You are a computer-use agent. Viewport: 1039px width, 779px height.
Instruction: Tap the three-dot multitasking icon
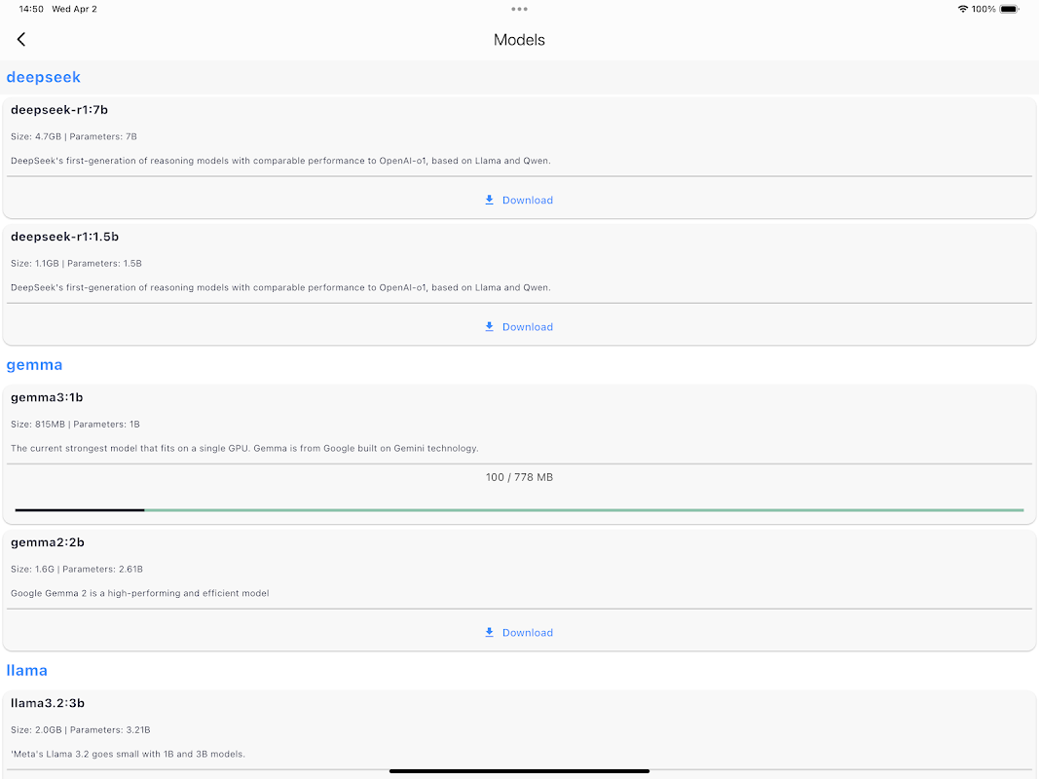click(519, 9)
